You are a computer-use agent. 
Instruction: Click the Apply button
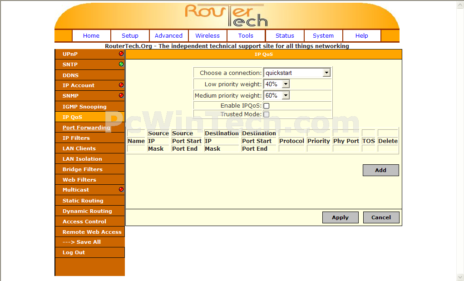[x=340, y=217]
